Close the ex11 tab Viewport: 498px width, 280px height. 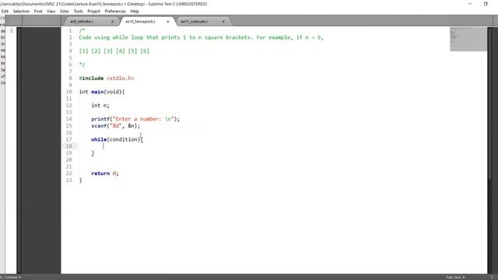pyautogui.click(x=223, y=22)
